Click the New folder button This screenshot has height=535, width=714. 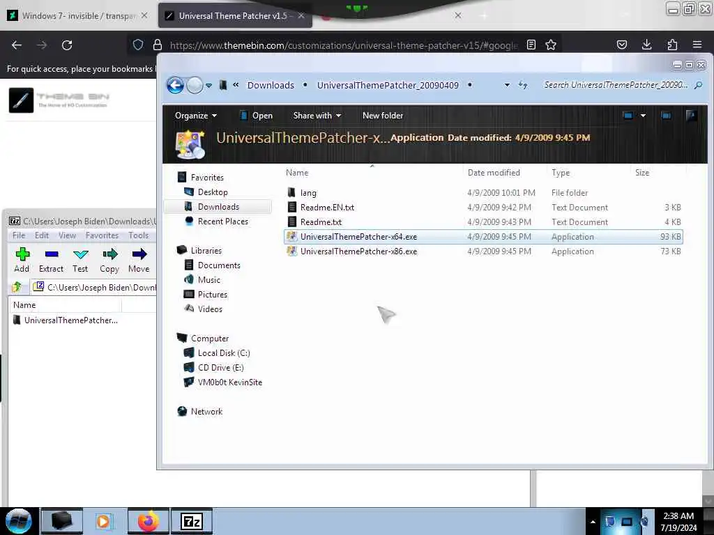383,116
